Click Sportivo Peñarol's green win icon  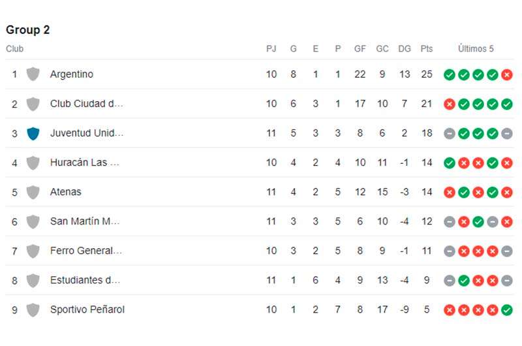507,310
